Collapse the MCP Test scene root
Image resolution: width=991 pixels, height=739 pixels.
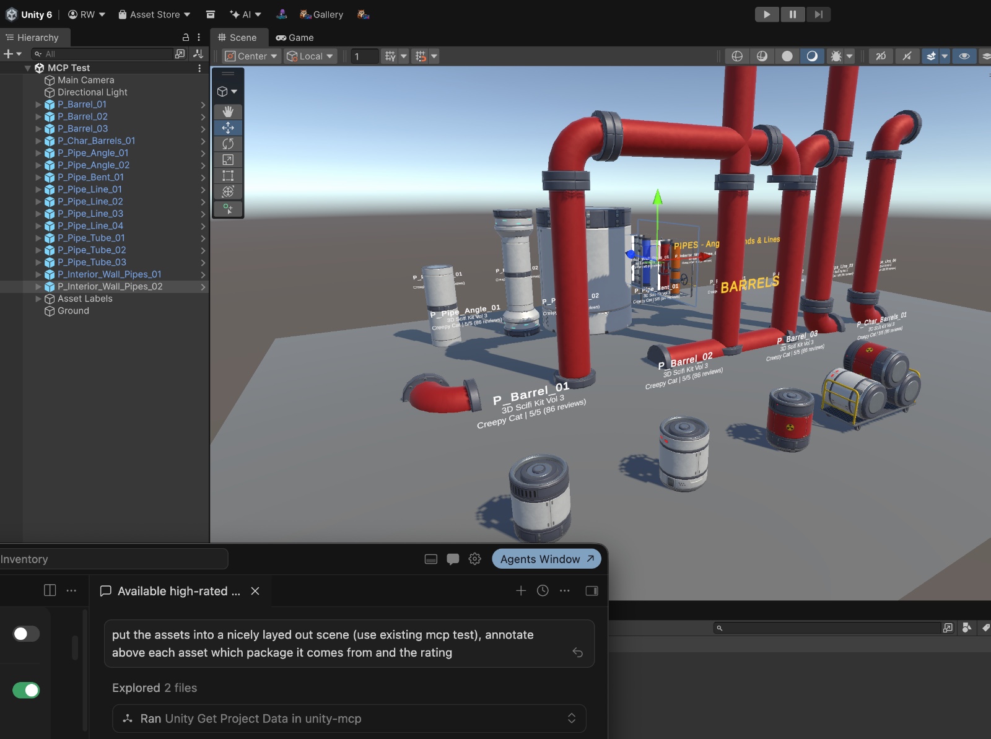(27, 68)
